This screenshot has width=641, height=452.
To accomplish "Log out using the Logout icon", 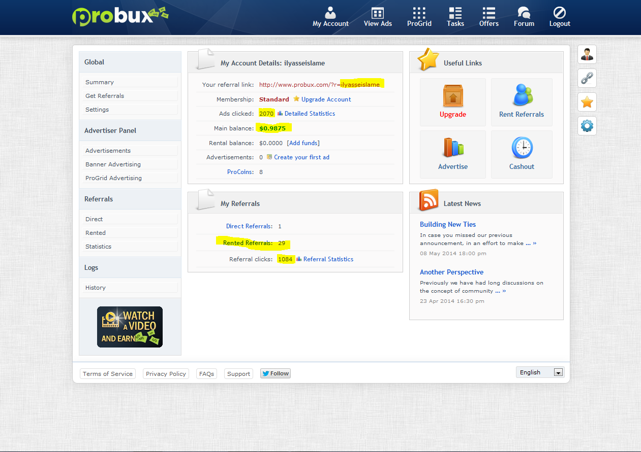I will 560,17.
